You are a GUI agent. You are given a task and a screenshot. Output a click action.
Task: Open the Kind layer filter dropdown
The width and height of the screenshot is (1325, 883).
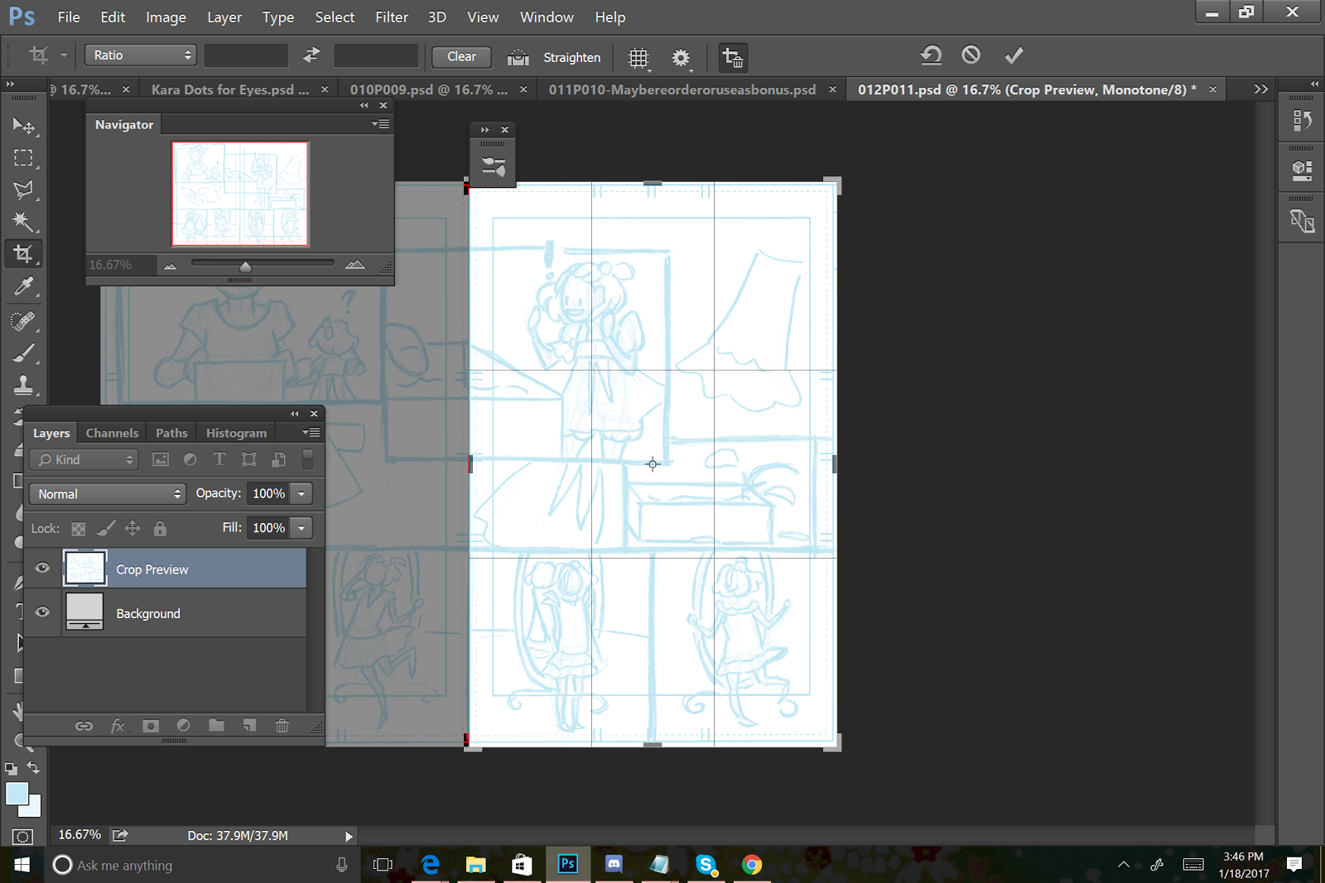coord(84,459)
